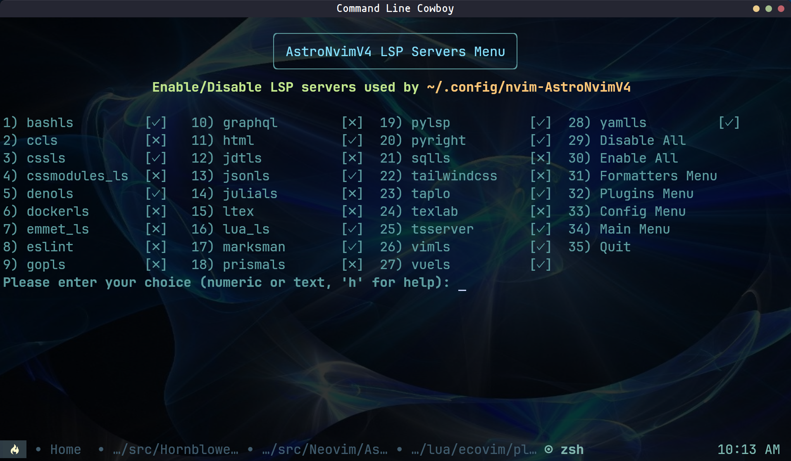This screenshot has height=461, width=791.
Task: Open 32) Plugins Menu entry
Action: click(631, 194)
